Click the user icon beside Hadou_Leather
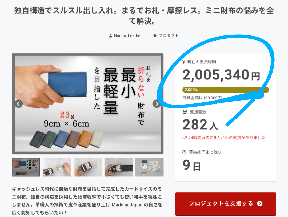The height and width of the screenshot is (217, 288). (111, 36)
